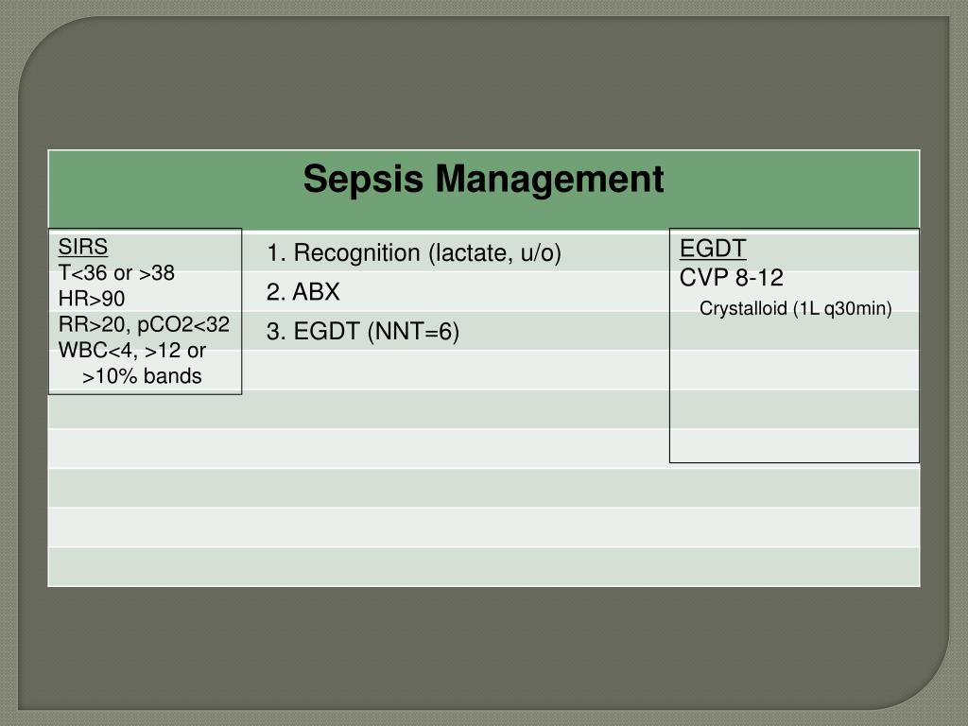Select the CVP 8-12 line

(x=732, y=278)
